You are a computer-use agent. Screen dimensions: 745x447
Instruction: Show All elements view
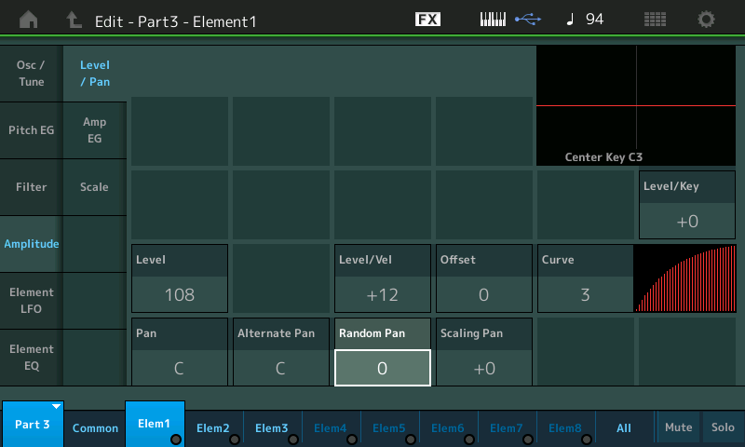click(624, 428)
